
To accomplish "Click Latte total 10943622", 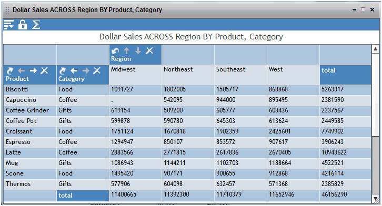I will pos(334,152).
